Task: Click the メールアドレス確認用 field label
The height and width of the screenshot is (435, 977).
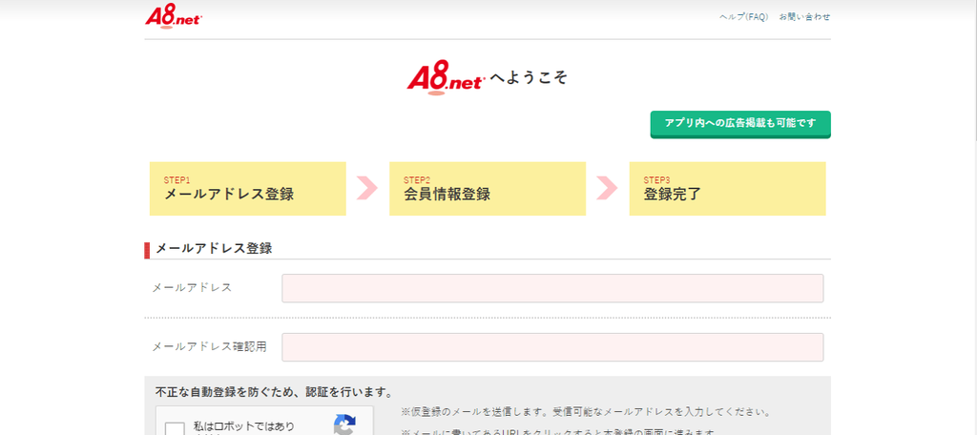Action: pos(209,347)
